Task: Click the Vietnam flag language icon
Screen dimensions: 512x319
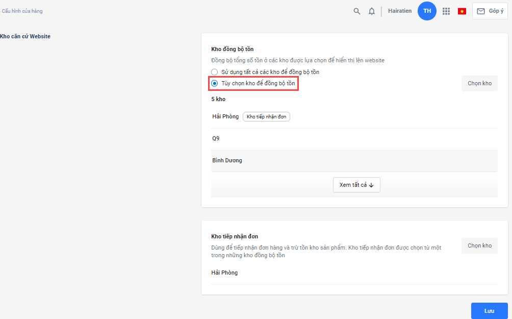Action: (462, 11)
